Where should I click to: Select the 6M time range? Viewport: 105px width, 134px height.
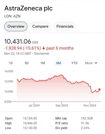(59, 63)
